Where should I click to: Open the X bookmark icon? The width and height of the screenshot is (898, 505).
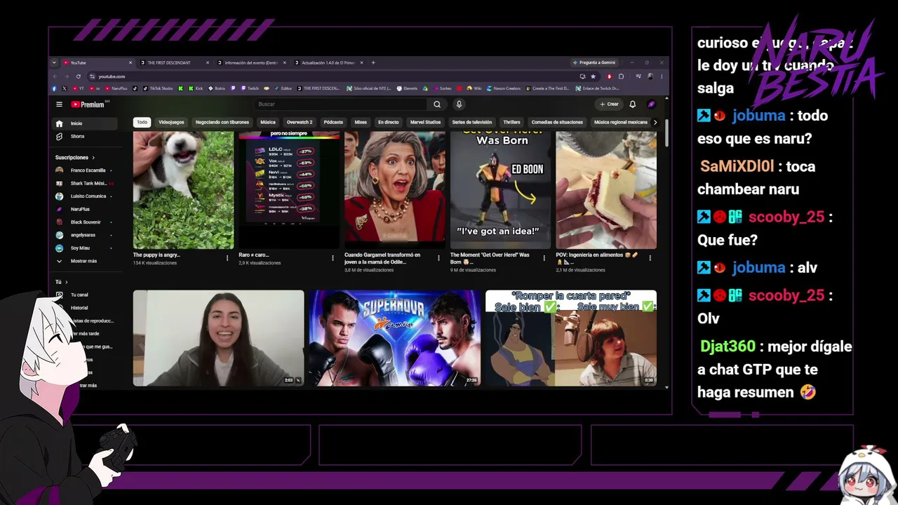click(65, 88)
